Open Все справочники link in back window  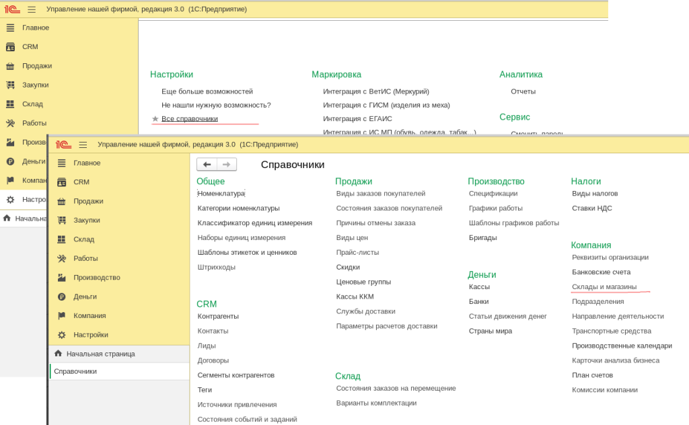189,118
